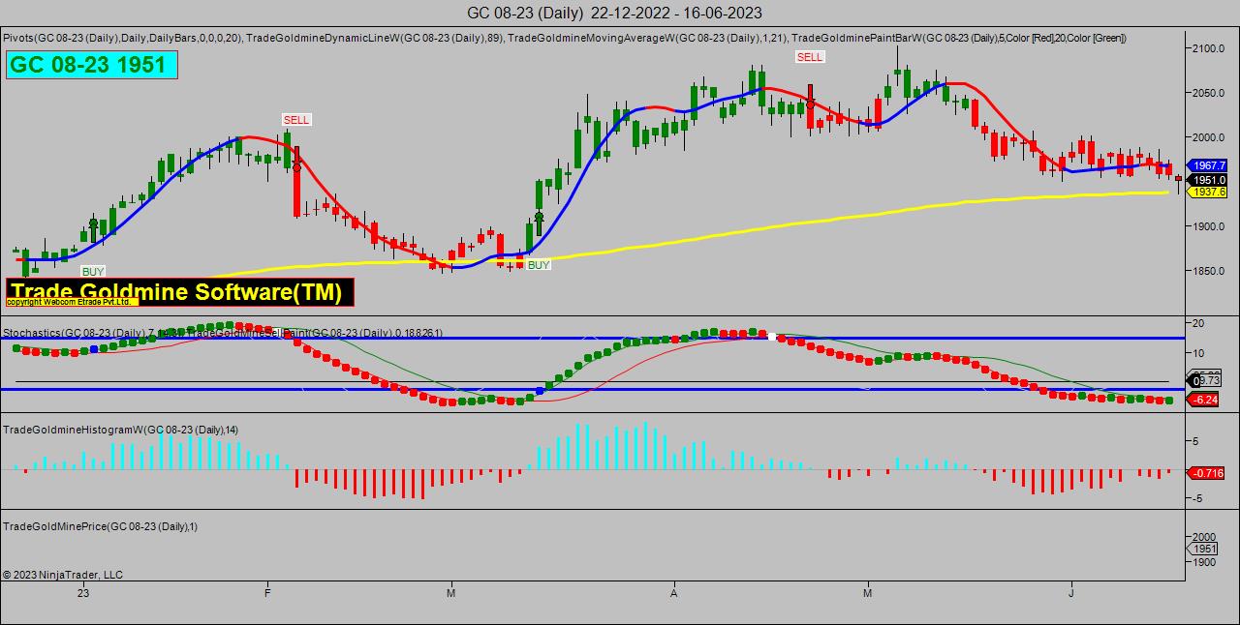Click the red -6.24 Stochastics value marker

tap(1204, 400)
